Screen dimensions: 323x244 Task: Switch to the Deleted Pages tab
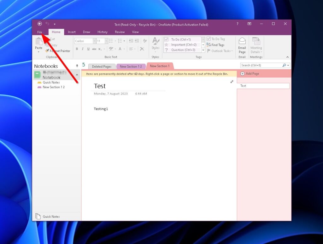102,66
